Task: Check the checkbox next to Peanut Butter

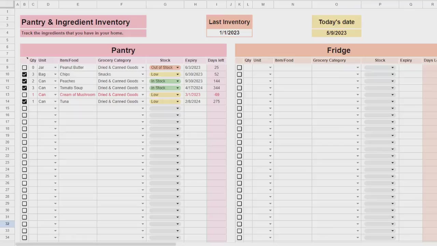Action: tap(24, 67)
